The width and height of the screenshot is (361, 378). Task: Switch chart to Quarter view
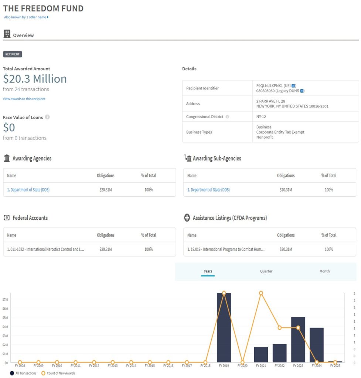pos(266,271)
